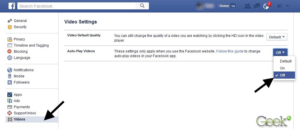Open Timeline and Tagging settings
Image resolution: width=300 pixels, height=129 pixels.
click(x=31, y=45)
